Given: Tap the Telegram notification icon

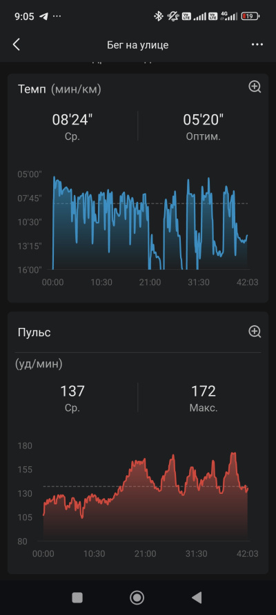Looking at the screenshot, I should [44, 17].
